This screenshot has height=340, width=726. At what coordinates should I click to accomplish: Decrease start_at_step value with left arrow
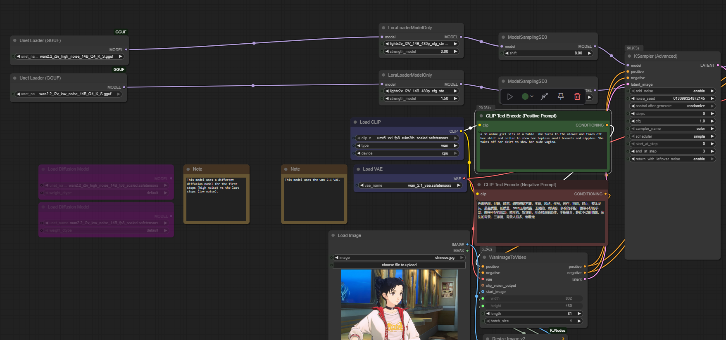633,144
